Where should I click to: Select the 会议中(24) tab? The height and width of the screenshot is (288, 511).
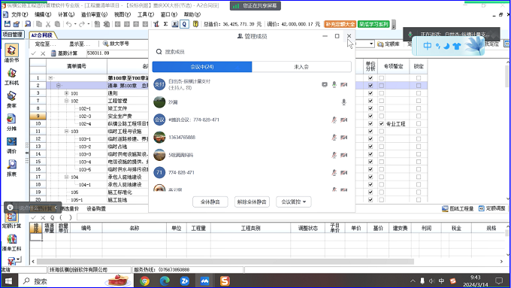pyautogui.click(x=202, y=67)
